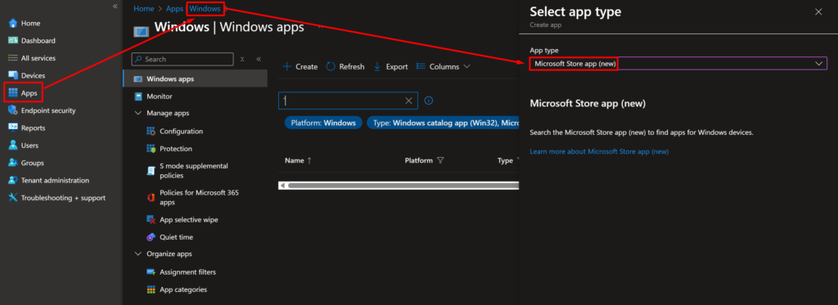The image size is (838, 305).
Task: Open Policies for Microsoft 365 apps
Action: (x=199, y=197)
